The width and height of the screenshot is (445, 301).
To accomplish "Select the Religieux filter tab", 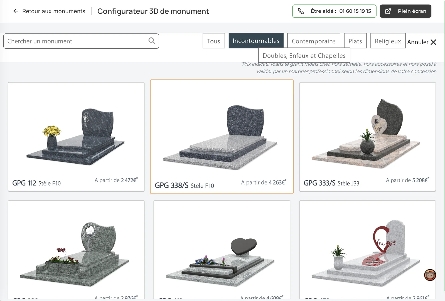I will pos(388,41).
